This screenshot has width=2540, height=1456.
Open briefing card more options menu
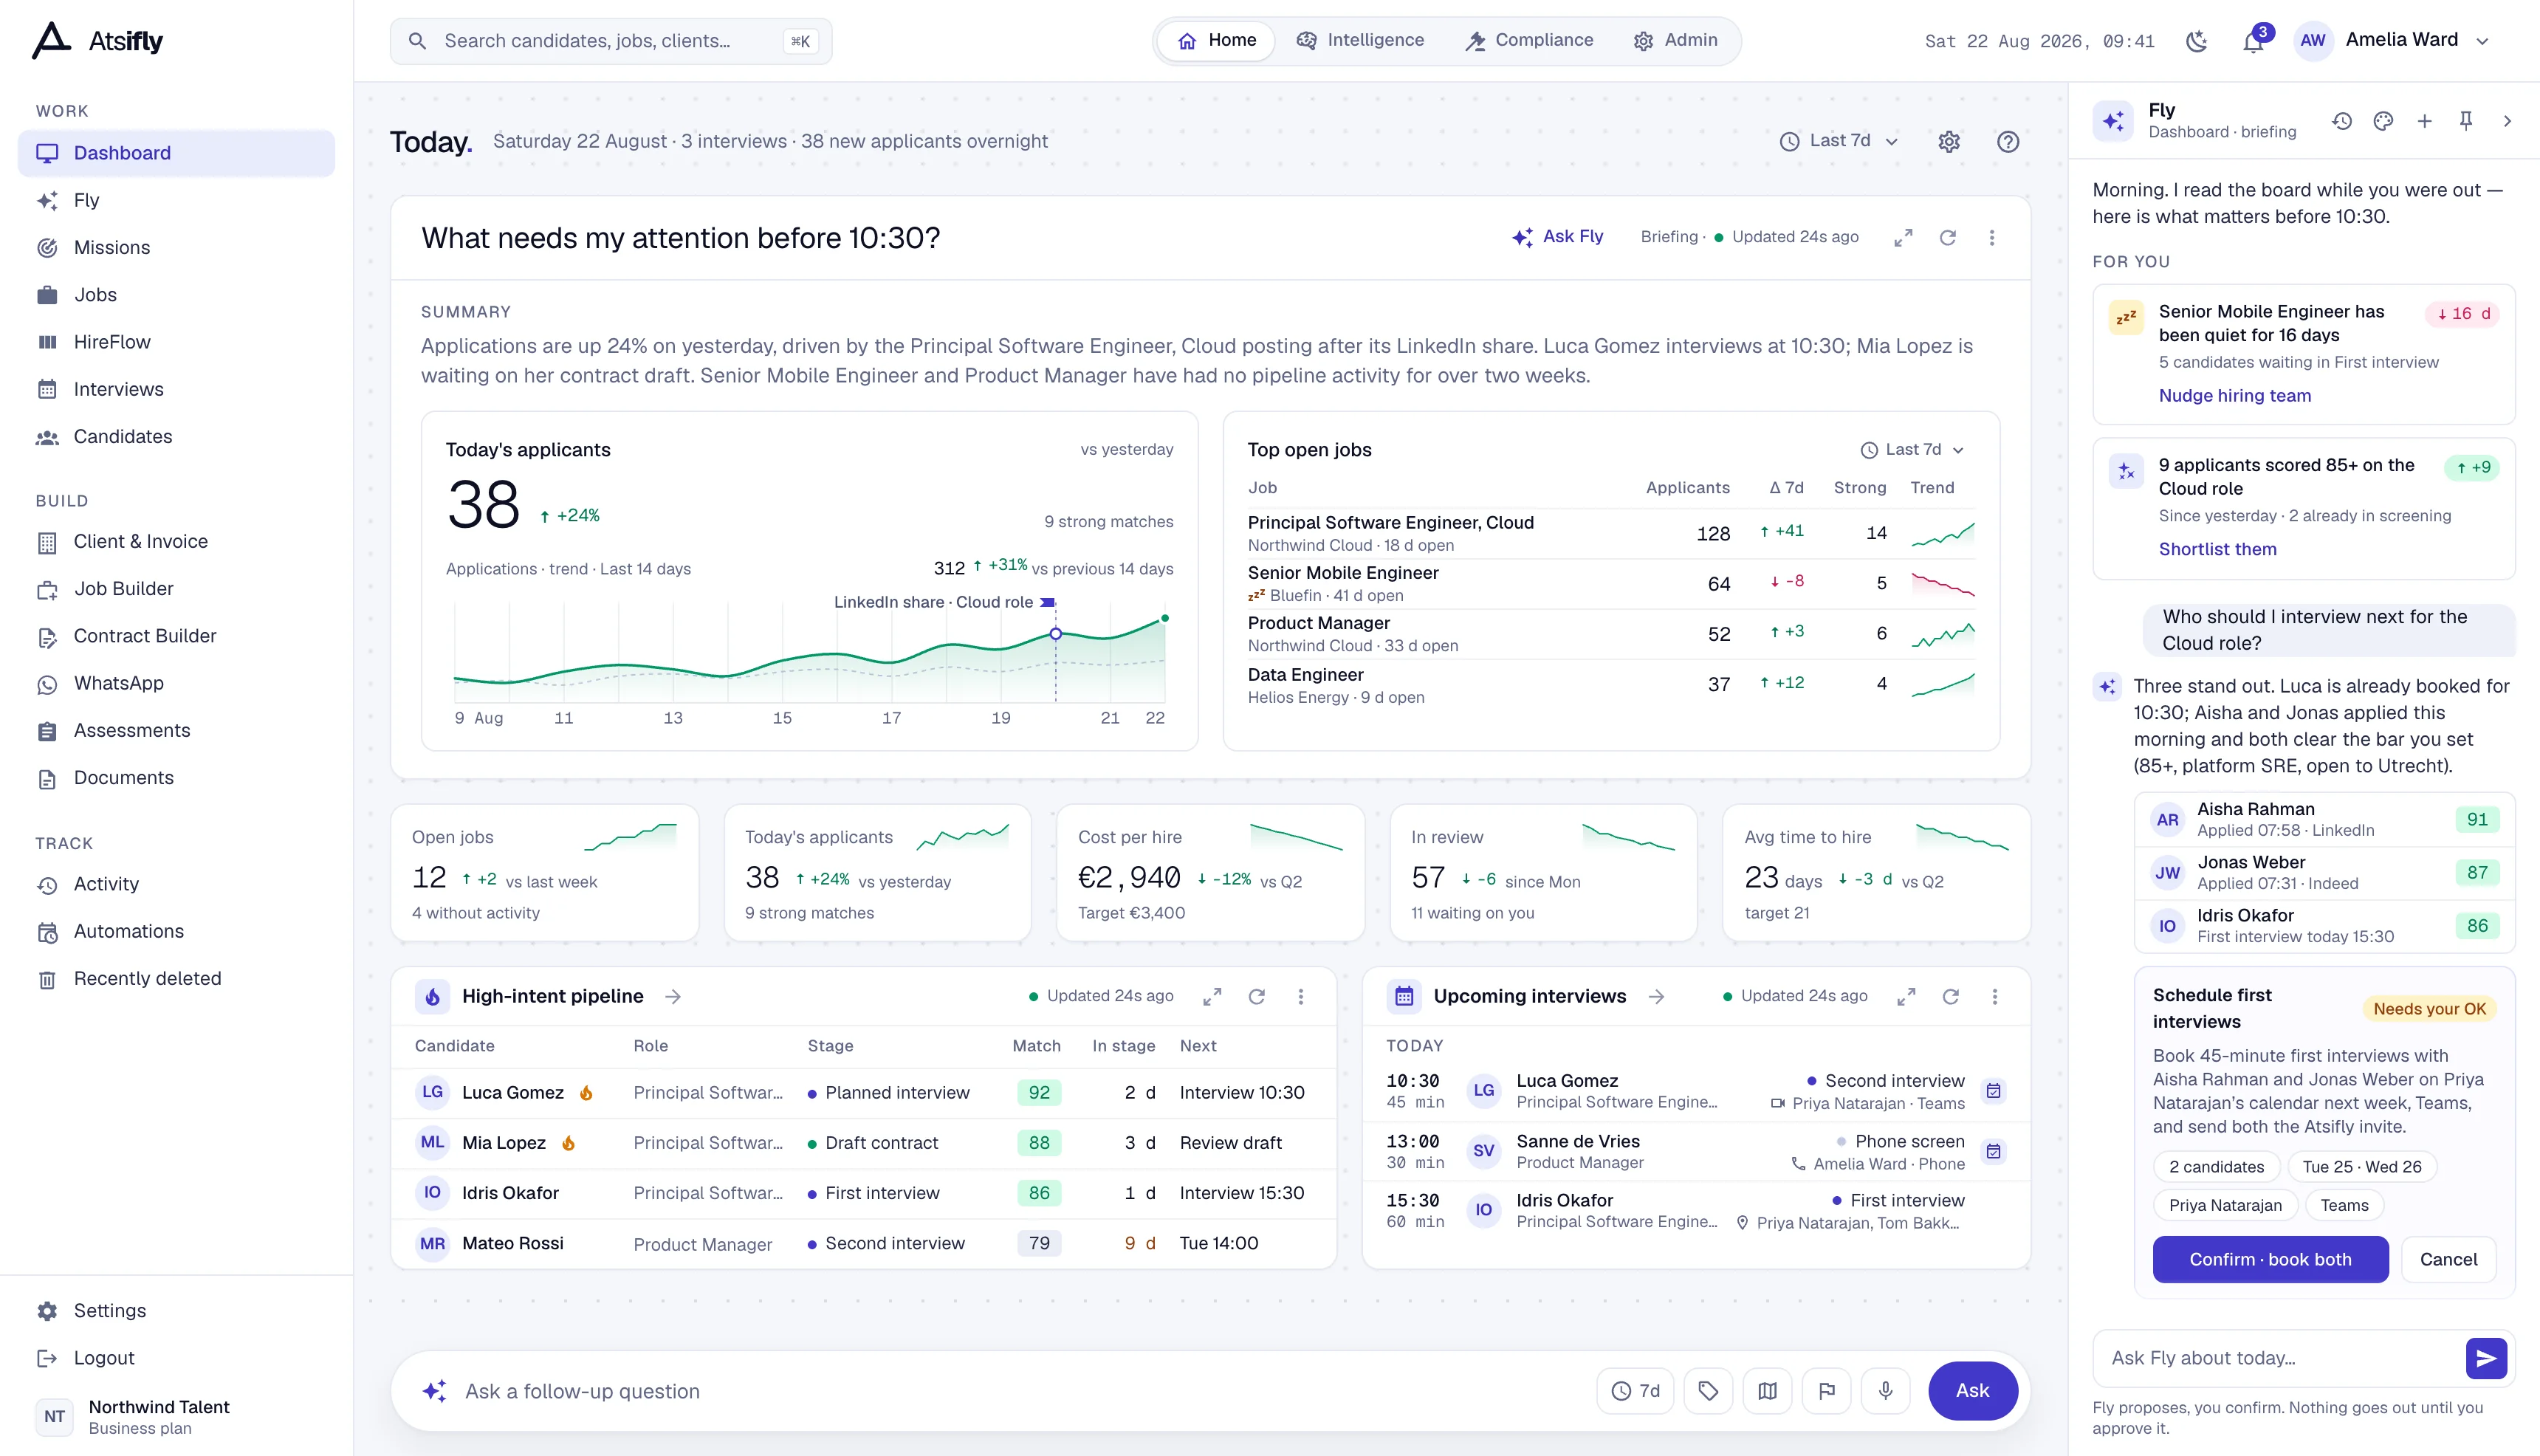point(1992,238)
